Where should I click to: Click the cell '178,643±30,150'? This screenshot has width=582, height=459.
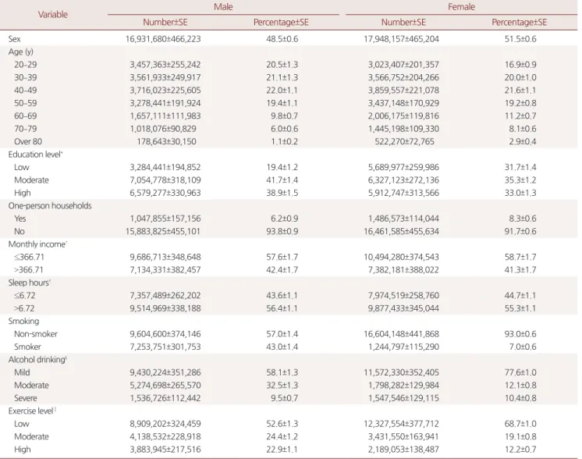[x=166, y=141]
